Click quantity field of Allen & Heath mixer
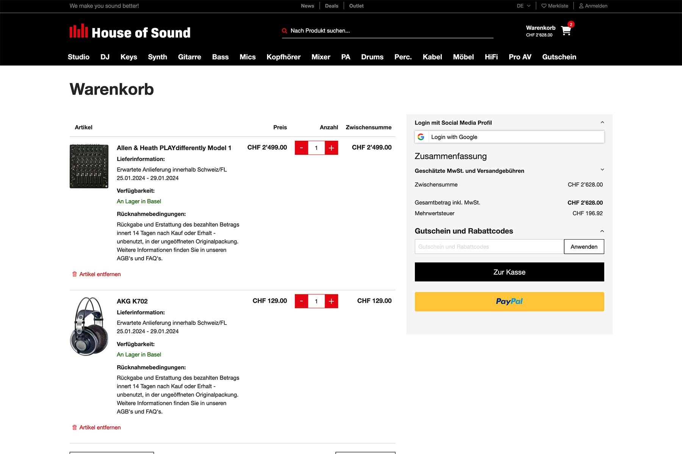Viewport: 682px width, 454px height. [x=316, y=148]
